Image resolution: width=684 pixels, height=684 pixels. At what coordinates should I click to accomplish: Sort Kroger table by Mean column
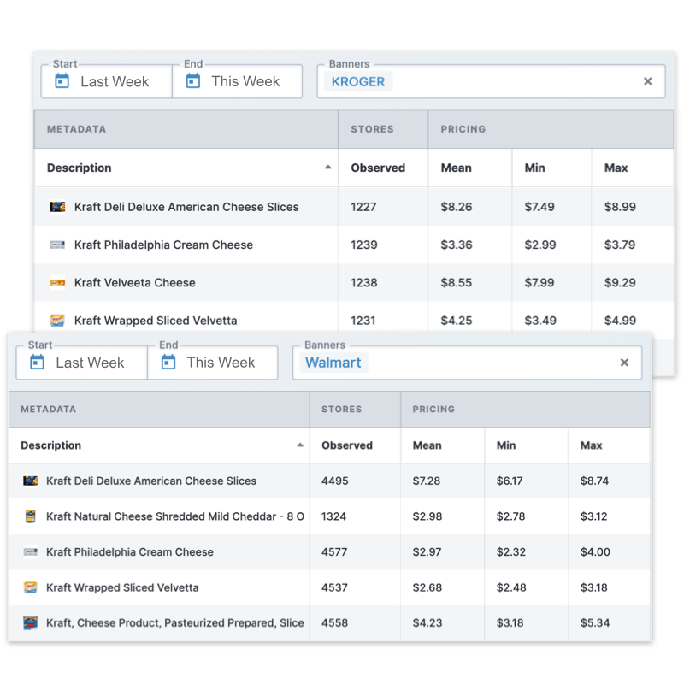456,168
